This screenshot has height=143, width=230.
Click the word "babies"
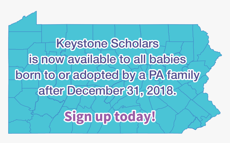(x=168, y=59)
